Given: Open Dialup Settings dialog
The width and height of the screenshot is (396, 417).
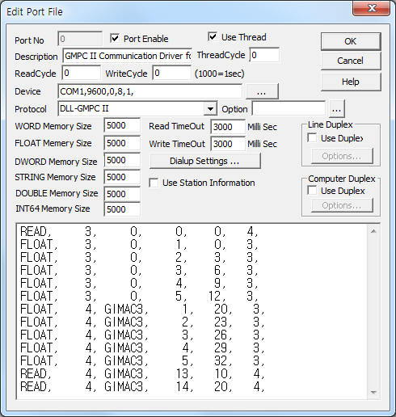Looking at the screenshot, I should (x=204, y=161).
